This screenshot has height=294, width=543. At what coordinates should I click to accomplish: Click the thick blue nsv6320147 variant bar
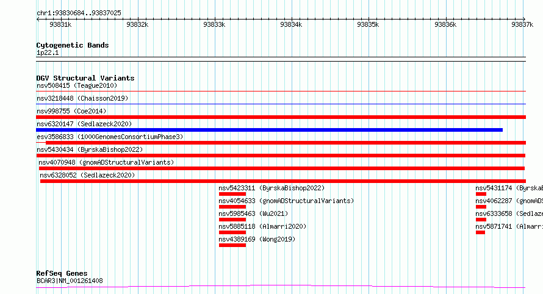[x=270, y=130]
